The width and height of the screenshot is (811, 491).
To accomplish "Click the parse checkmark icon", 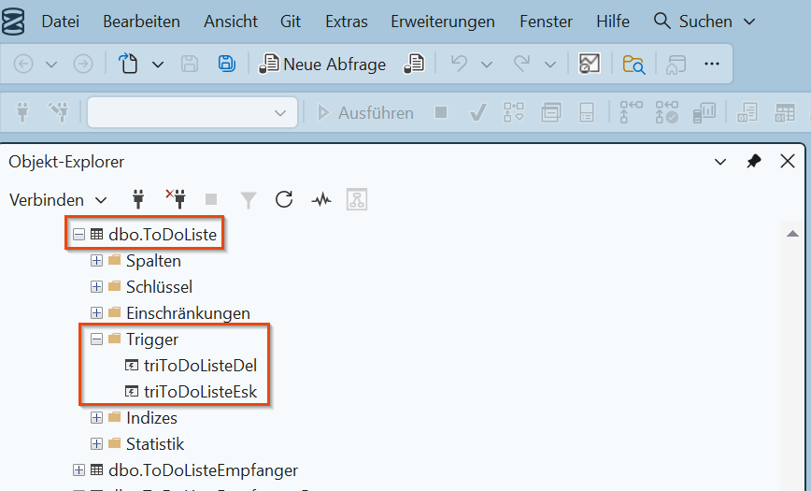I will (477, 112).
